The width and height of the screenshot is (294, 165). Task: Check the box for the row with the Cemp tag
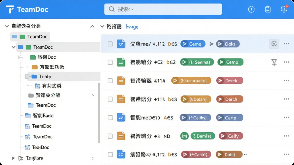pos(110,62)
